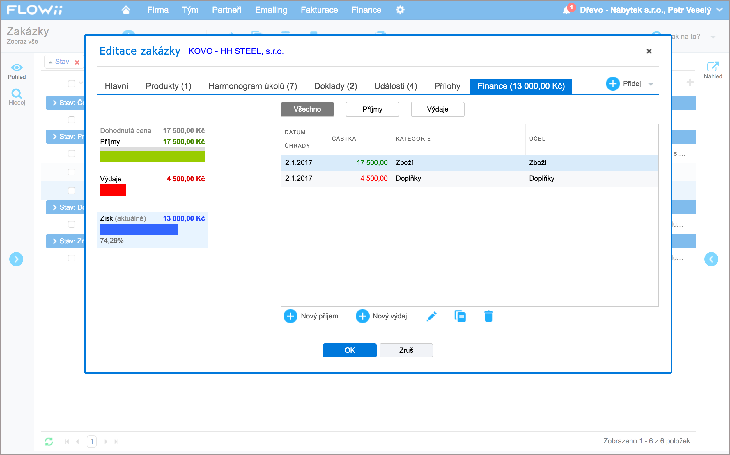Viewport: 730px width, 455px height.
Task: Filter by Výdaje button
Action: (x=437, y=109)
